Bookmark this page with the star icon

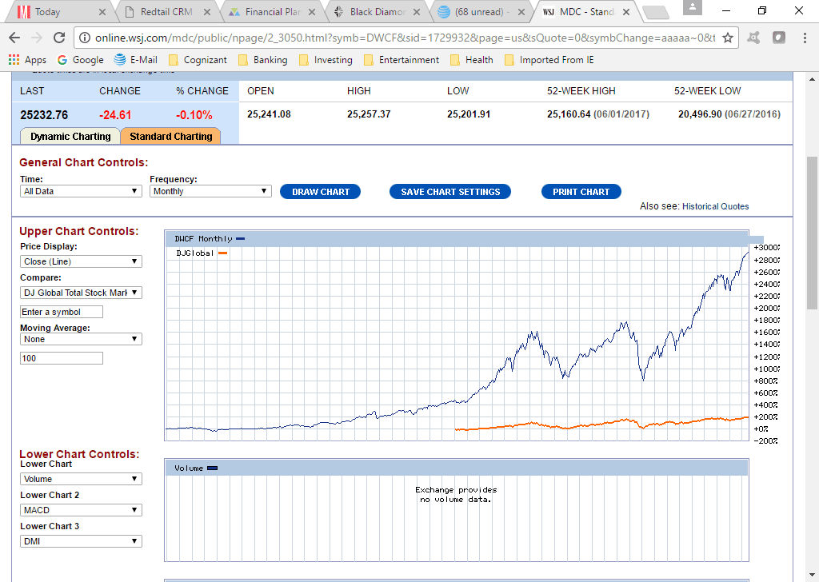(728, 38)
